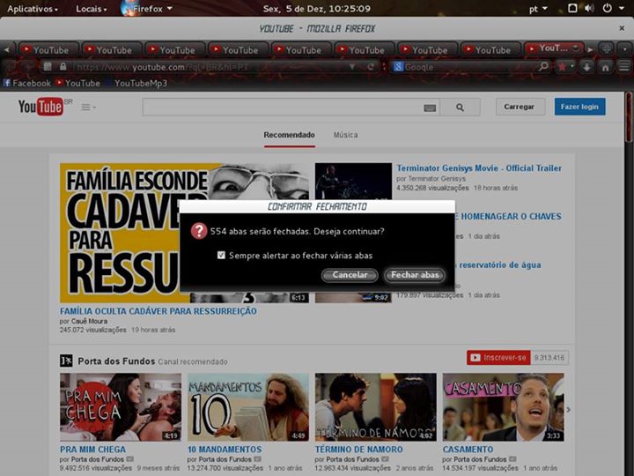Viewport: 634px width, 476px height.
Task: Go to the Firefox home page
Action: coord(605,66)
